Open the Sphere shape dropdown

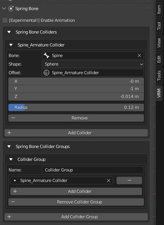coord(93,64)
